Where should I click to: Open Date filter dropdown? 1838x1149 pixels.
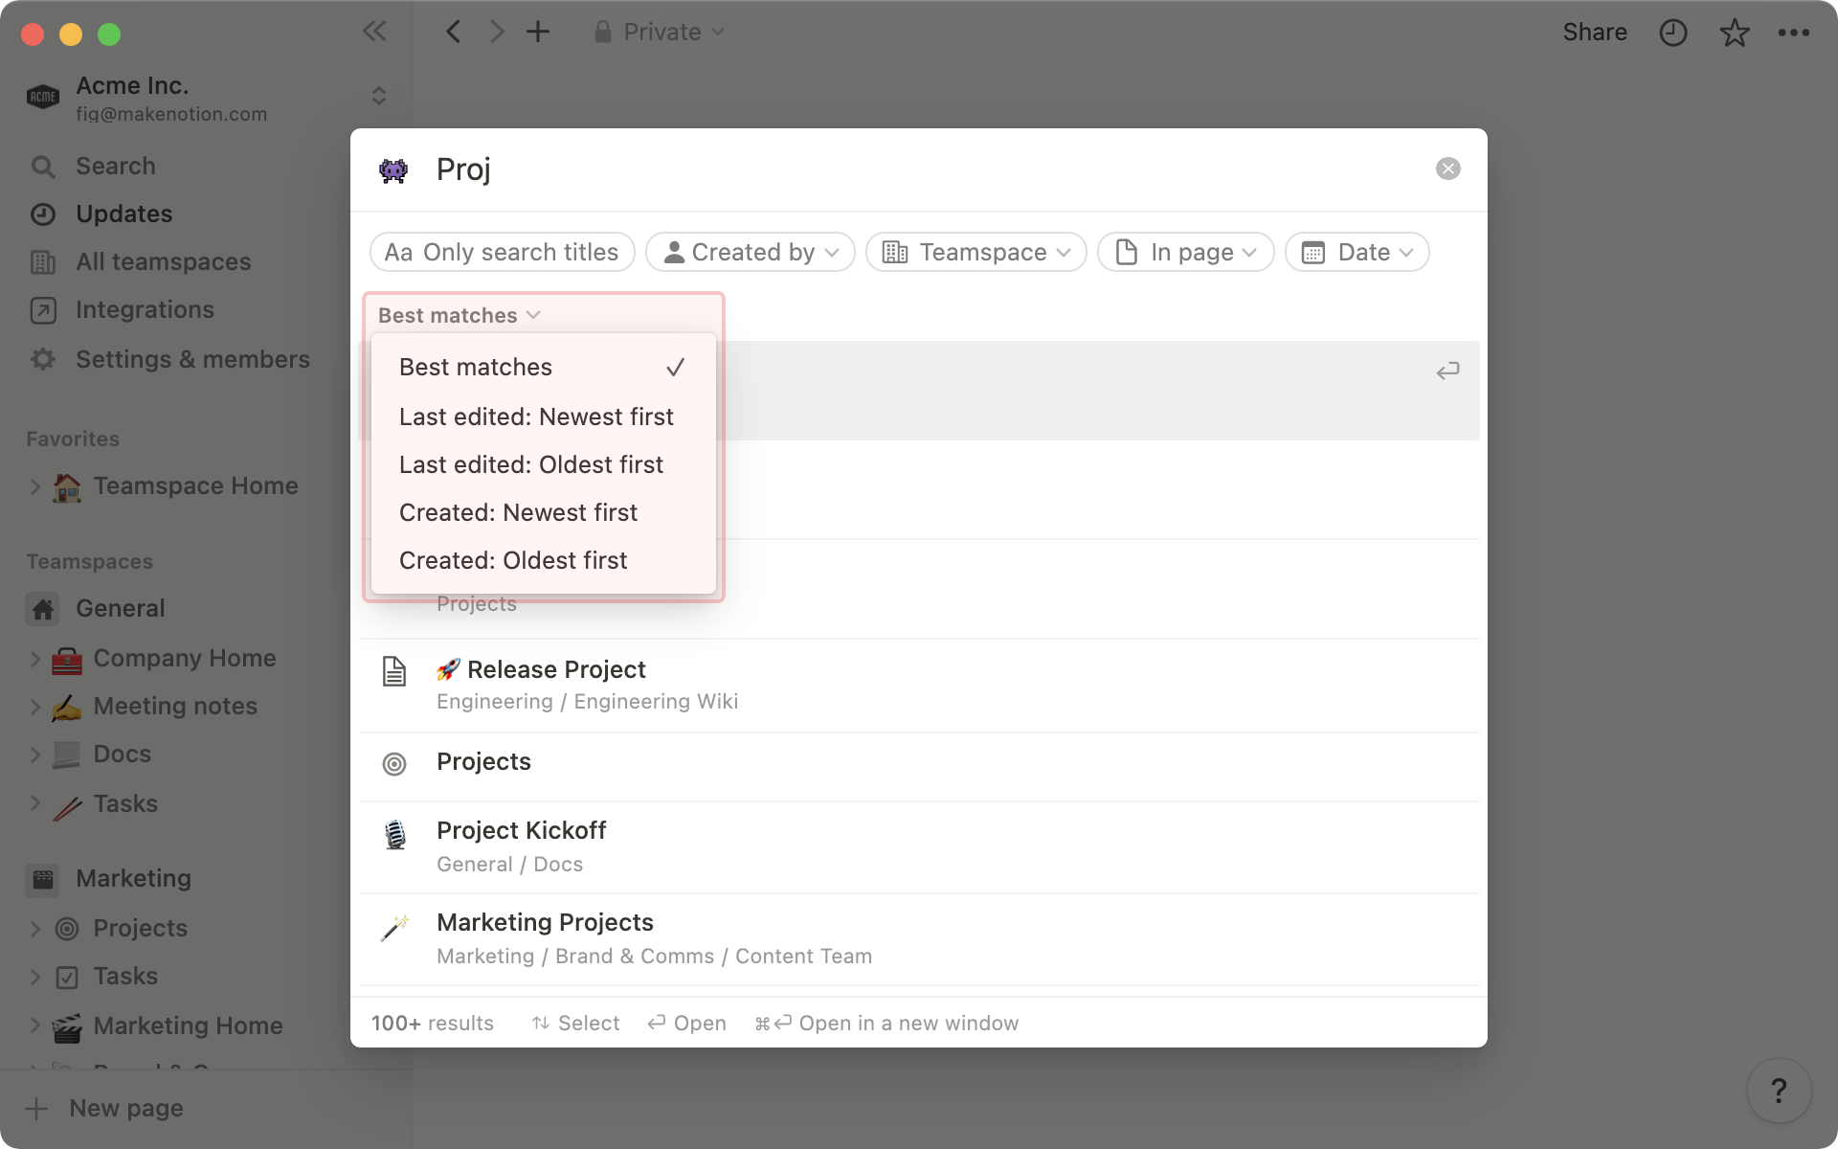(1356, 252)
